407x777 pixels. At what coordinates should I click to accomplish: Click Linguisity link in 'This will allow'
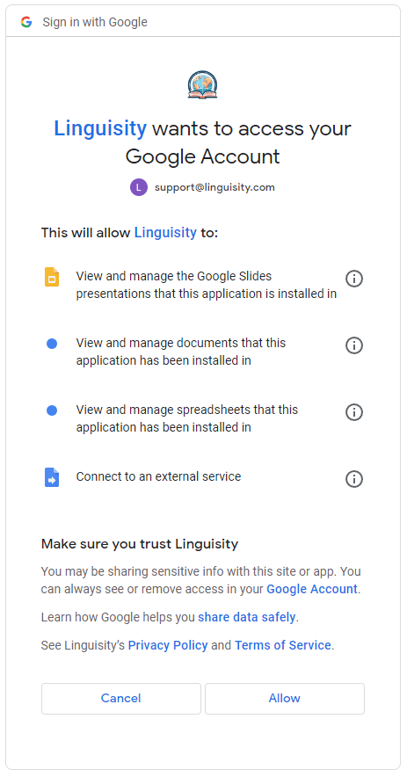pyautogui.click(x=165, y=232)
